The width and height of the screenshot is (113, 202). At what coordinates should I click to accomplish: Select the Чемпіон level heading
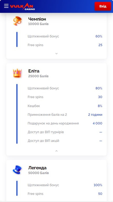tap(37, 19)
